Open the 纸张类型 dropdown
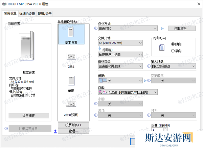The image size is (203, 148). point(120,66)
